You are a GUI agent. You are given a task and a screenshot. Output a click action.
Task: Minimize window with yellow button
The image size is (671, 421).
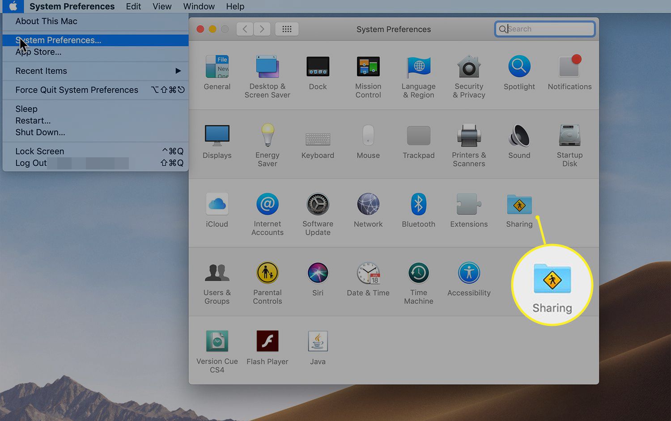pyautogui.click(x=212, y=29)
